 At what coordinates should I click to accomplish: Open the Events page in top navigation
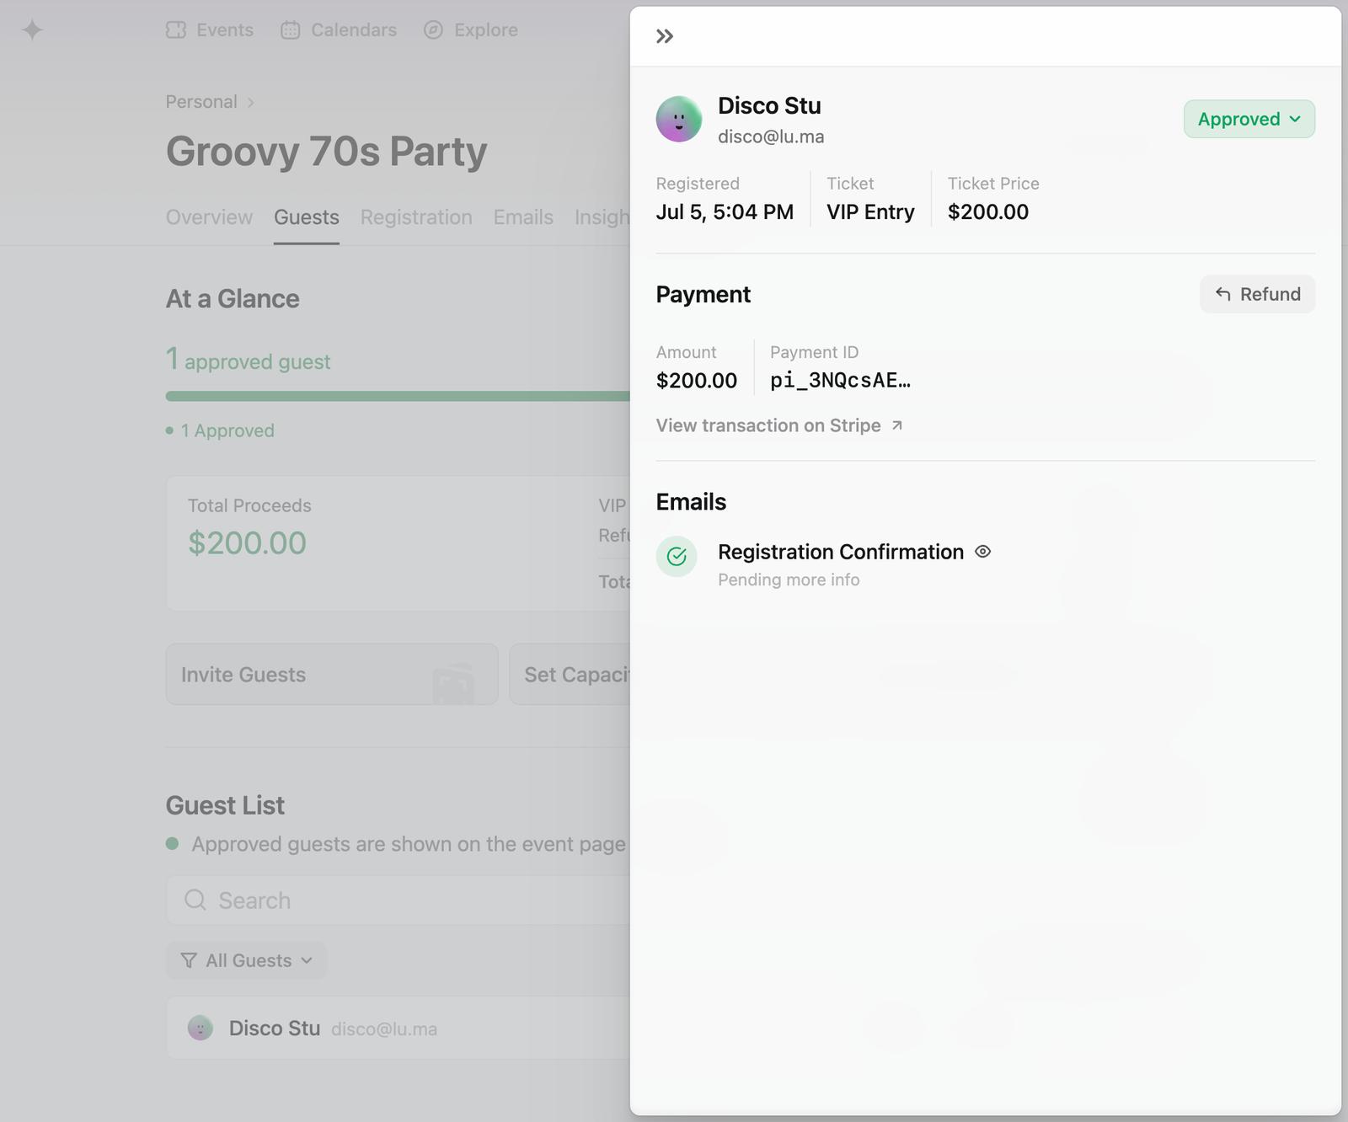[210, 30]
